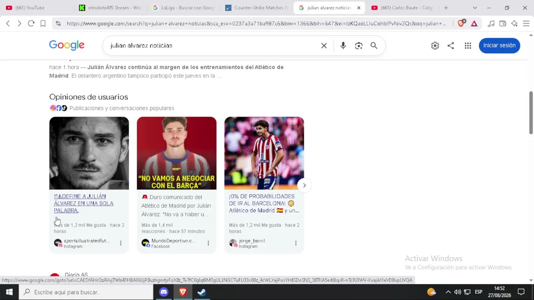Open the Google logo home link
The image size is (534, 300).
(67, 45)
